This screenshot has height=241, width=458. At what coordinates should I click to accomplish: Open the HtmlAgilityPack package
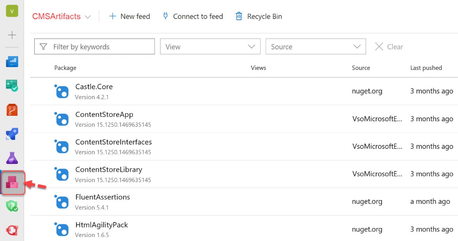click(x=102, y=225)
